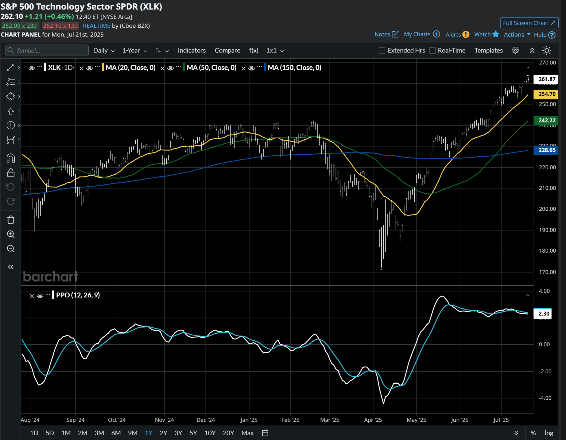Click the Symbol search field

[x=47, y=51]
